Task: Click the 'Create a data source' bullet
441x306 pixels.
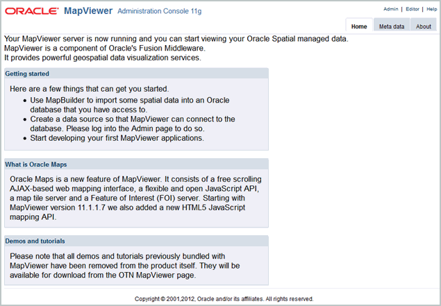Action: (133, 124)
